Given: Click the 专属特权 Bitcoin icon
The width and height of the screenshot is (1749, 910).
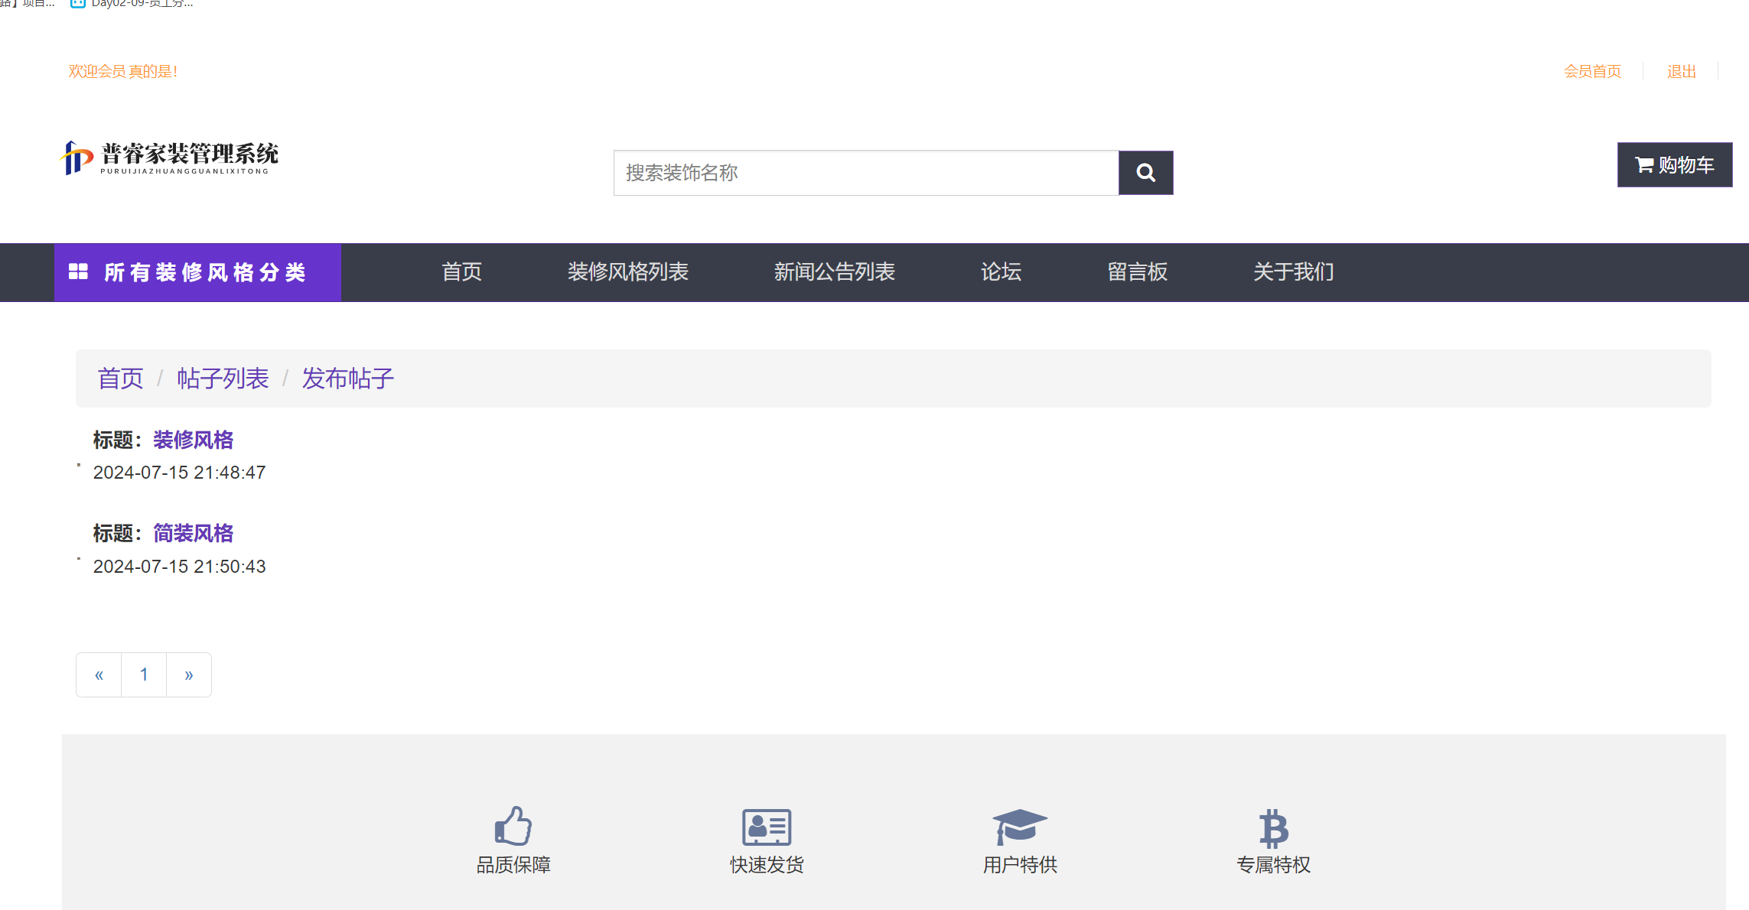Looking at the screenshot, I should tap(1272, 827).
